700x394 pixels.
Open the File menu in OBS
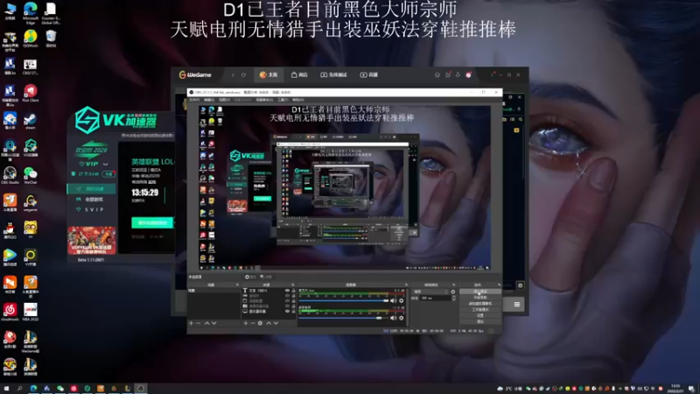point(194,100)
